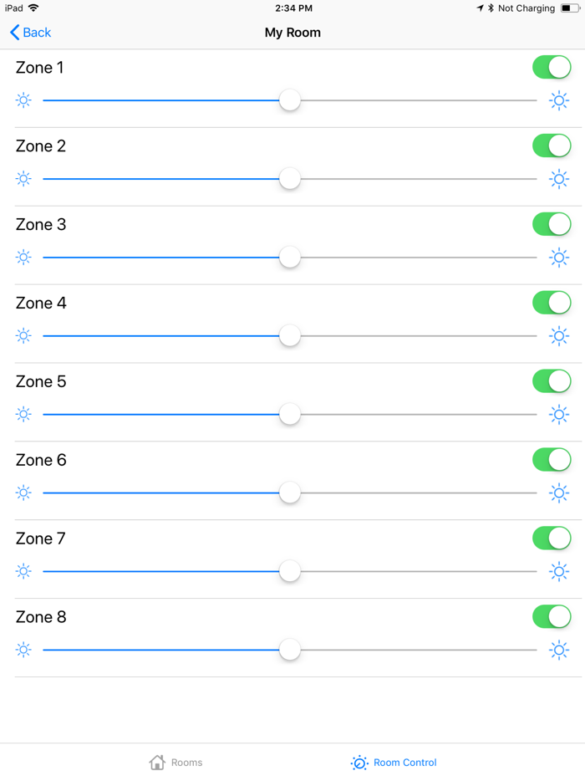Turn off the Zone 1 switch

552,68
